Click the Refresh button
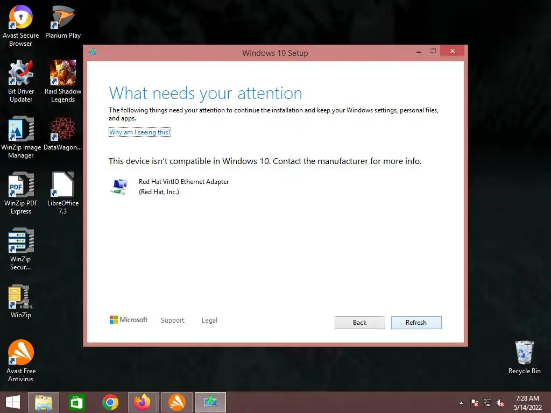This screenshot has height=413, width=551. pyautogui.click(x=416, y=323)
